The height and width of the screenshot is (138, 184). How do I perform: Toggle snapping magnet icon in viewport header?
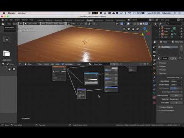(x=86, y=24)
